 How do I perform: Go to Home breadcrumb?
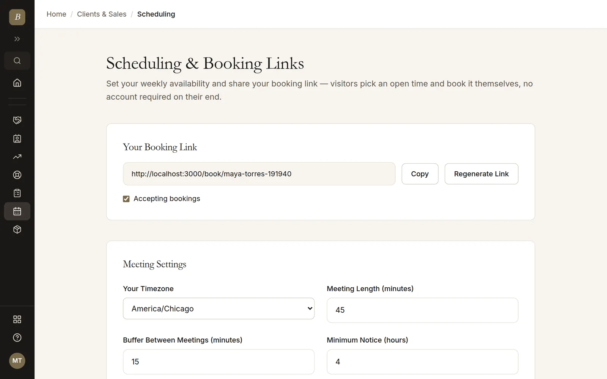tap(57, 14)
